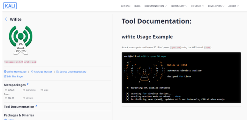Image resolution: width=247 pixels, height=120 pixels.
Task: Open the Wifite Homepage link
Action: coord(17,72)
